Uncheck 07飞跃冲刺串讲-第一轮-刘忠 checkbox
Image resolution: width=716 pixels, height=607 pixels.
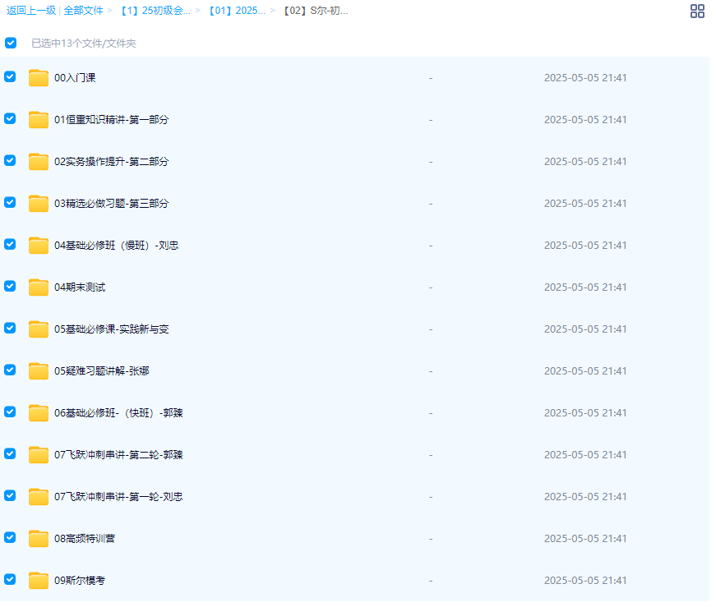tap(10, 497)
